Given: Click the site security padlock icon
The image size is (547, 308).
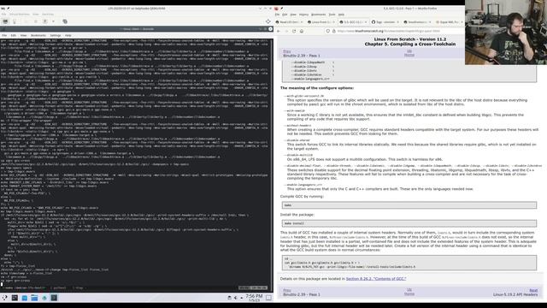Looking at the screenshot, I should click(333, 31).
